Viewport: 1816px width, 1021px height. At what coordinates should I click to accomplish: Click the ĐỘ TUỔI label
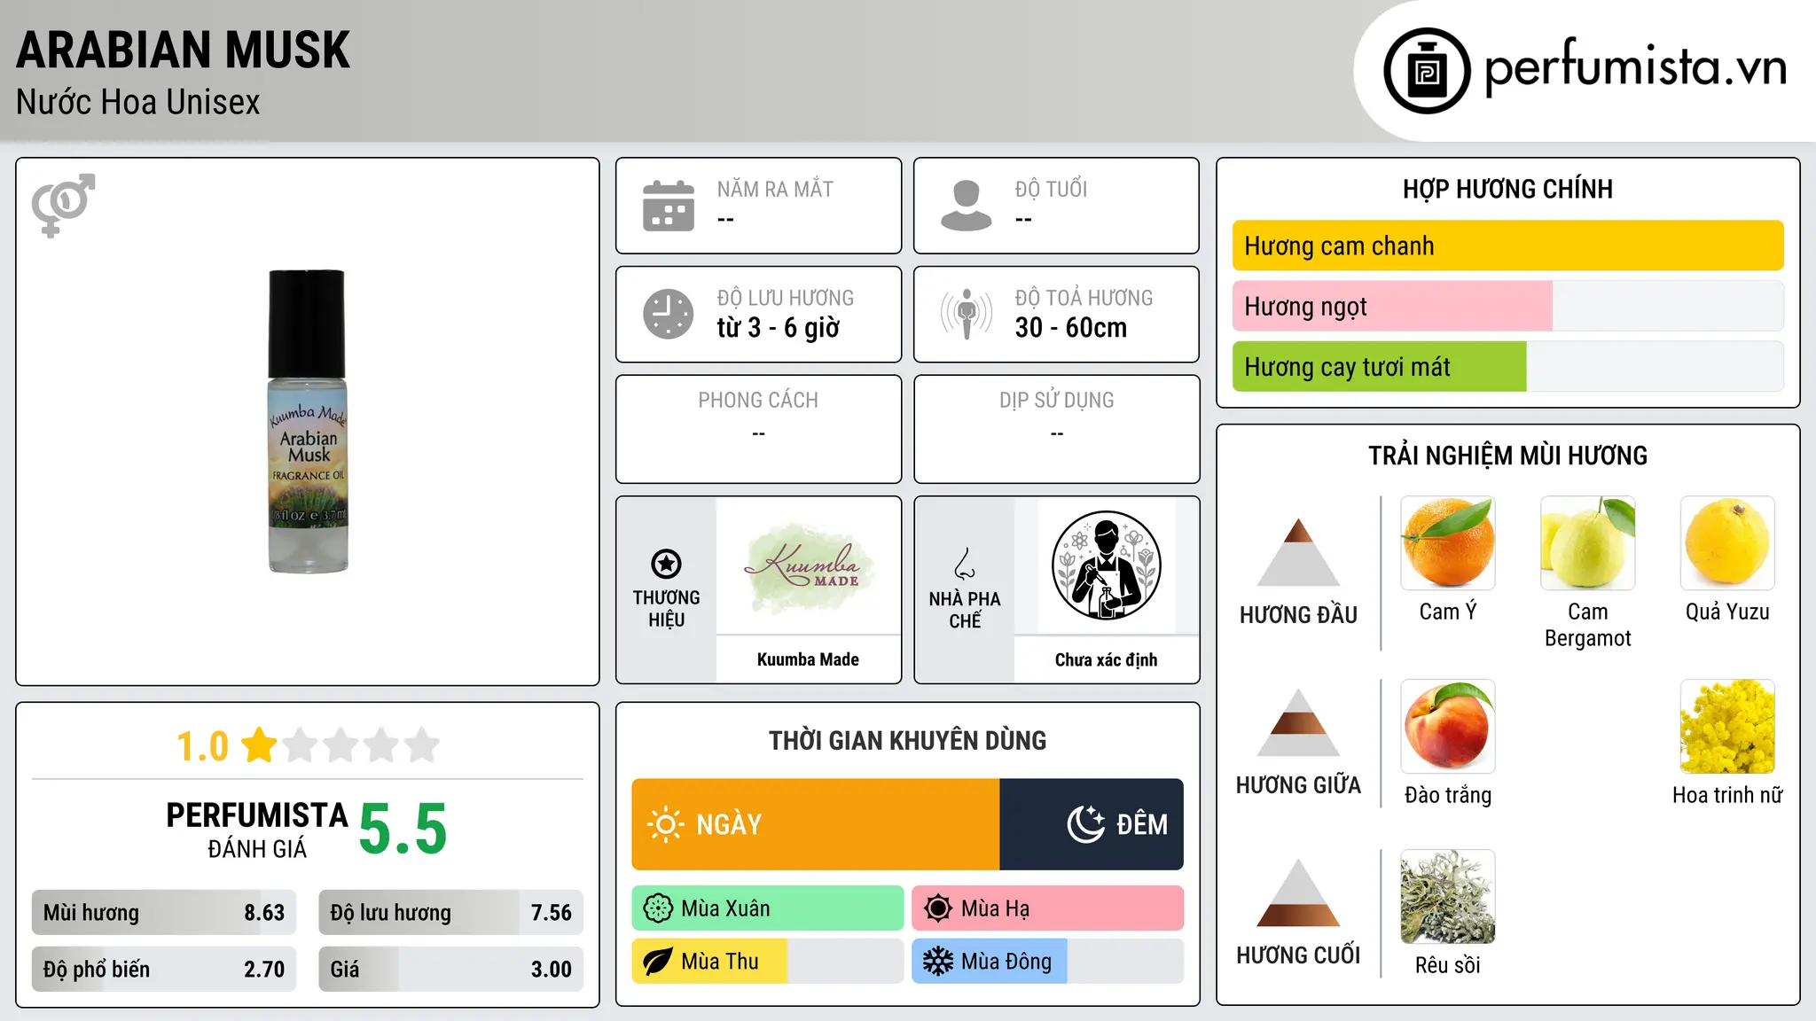point(1051,189)
